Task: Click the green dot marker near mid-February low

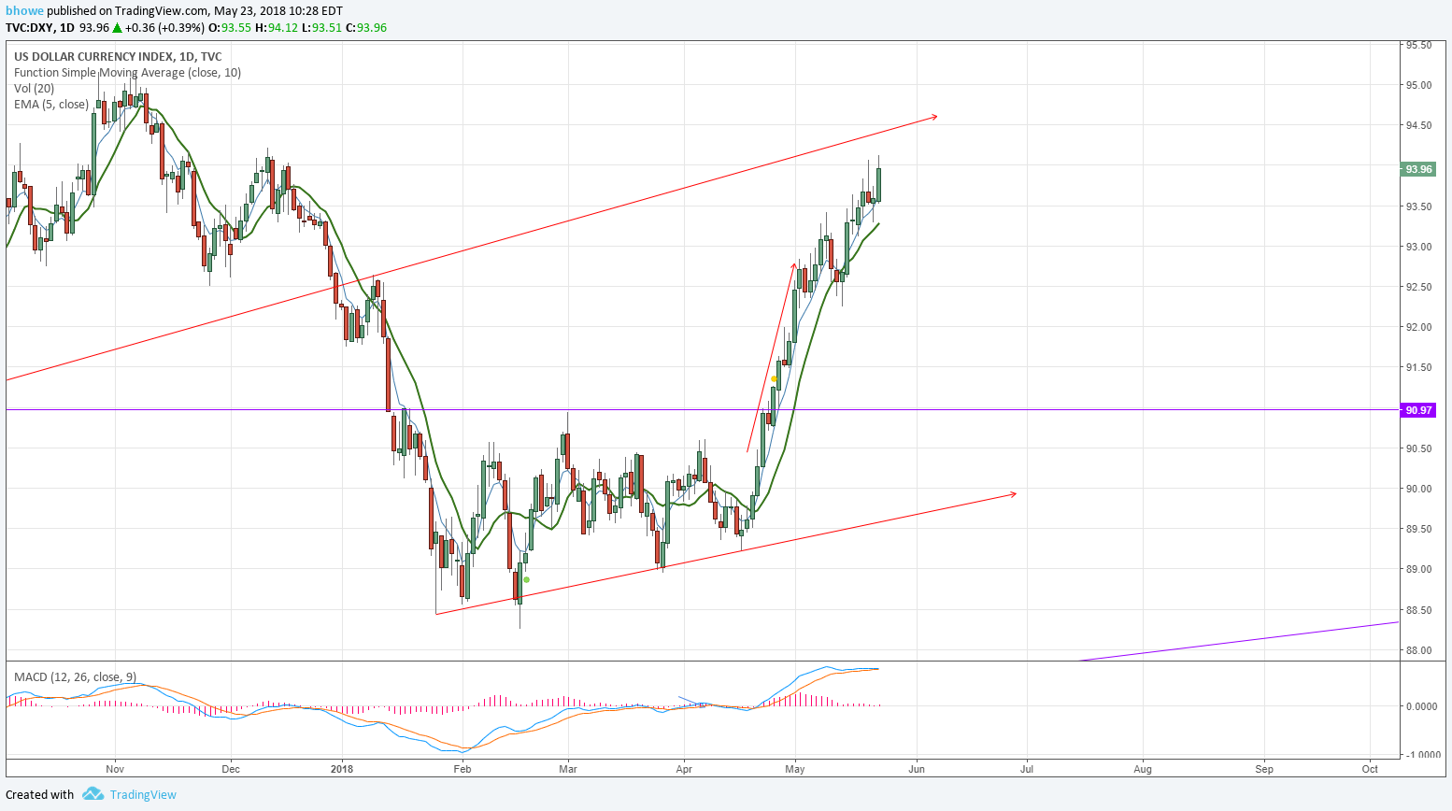Action: [526, 579]
